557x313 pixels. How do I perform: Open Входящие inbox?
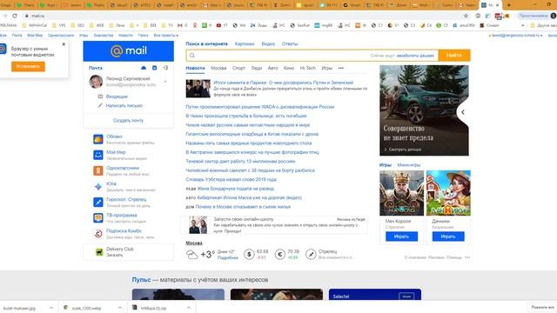pyautogui.click(x=117, y=97)
